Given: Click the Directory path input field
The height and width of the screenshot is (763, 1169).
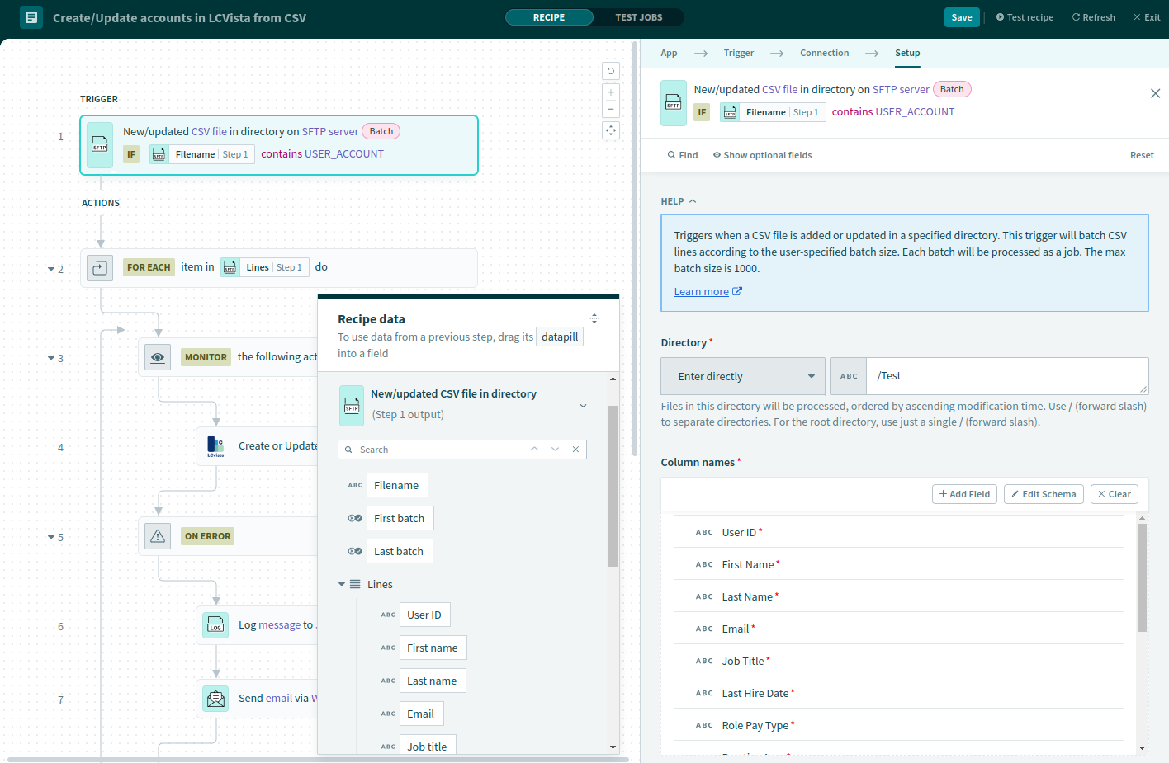Looking at the screenshot, I should coord(1006,376).
